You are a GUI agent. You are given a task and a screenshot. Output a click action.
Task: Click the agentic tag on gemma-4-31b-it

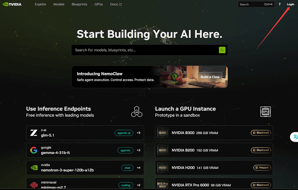click(125, 150)
